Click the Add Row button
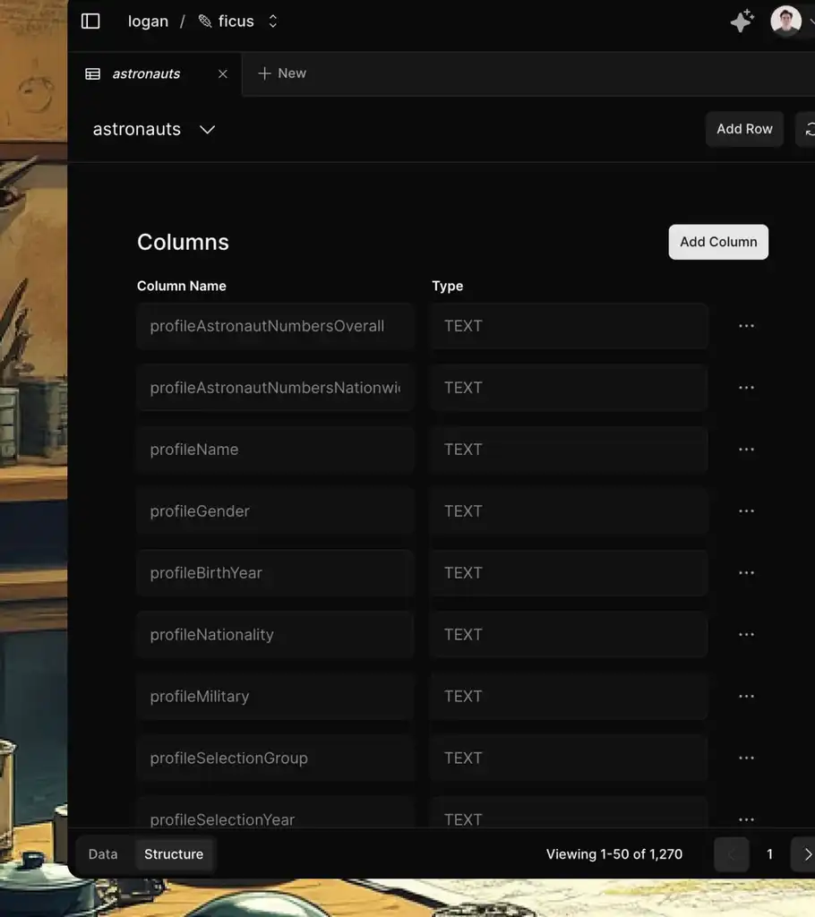Screen dimensions: 815x917 744,129
